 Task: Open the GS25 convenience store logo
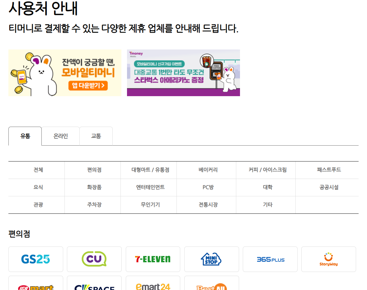coord(36,259)
